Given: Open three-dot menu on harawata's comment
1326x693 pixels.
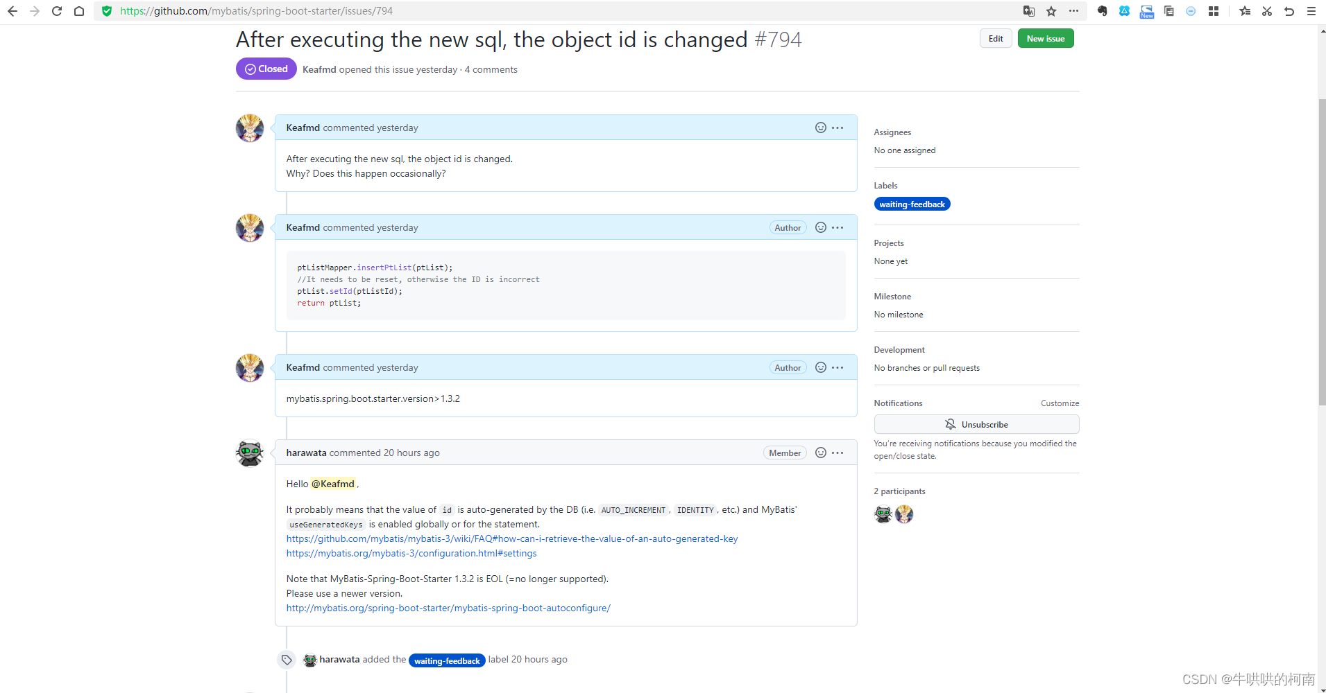Looking at the screenshot, I should (838, 453).
